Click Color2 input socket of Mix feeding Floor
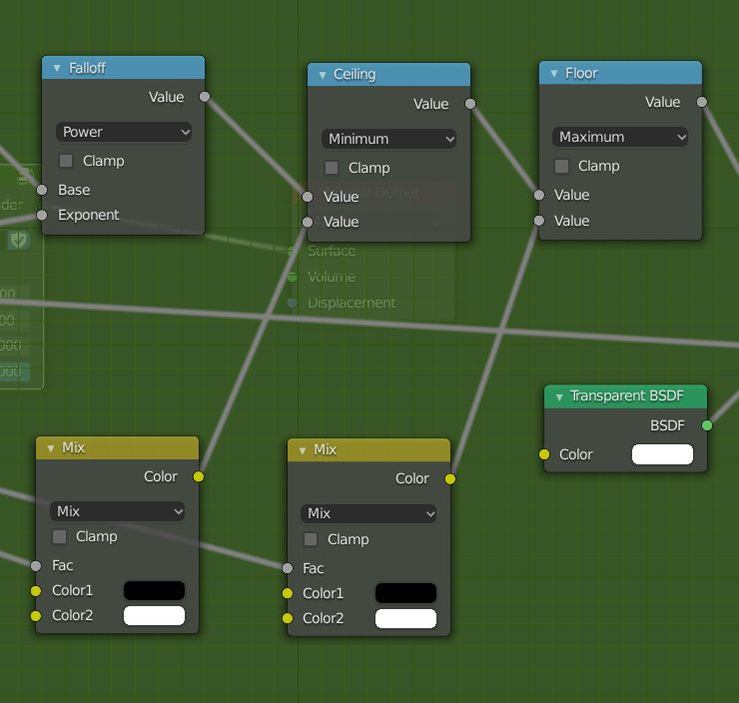 coord(288,618)
